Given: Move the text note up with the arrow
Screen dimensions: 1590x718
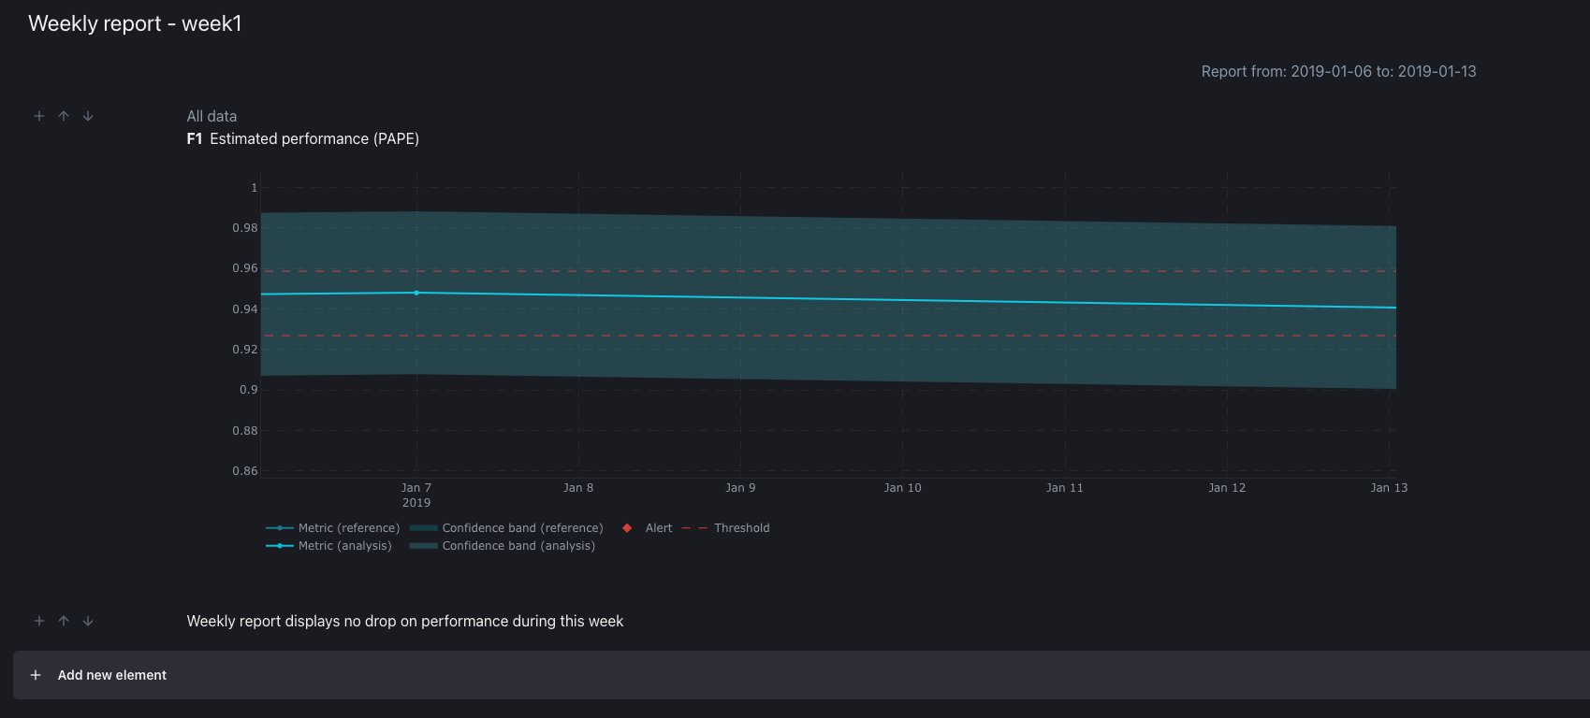Looking at the screenshot, I should 64,621.
